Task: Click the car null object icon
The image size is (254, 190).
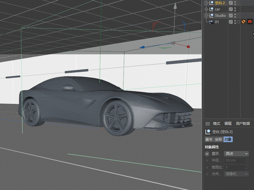Action: pyautogui.click(x=211, y=9)
